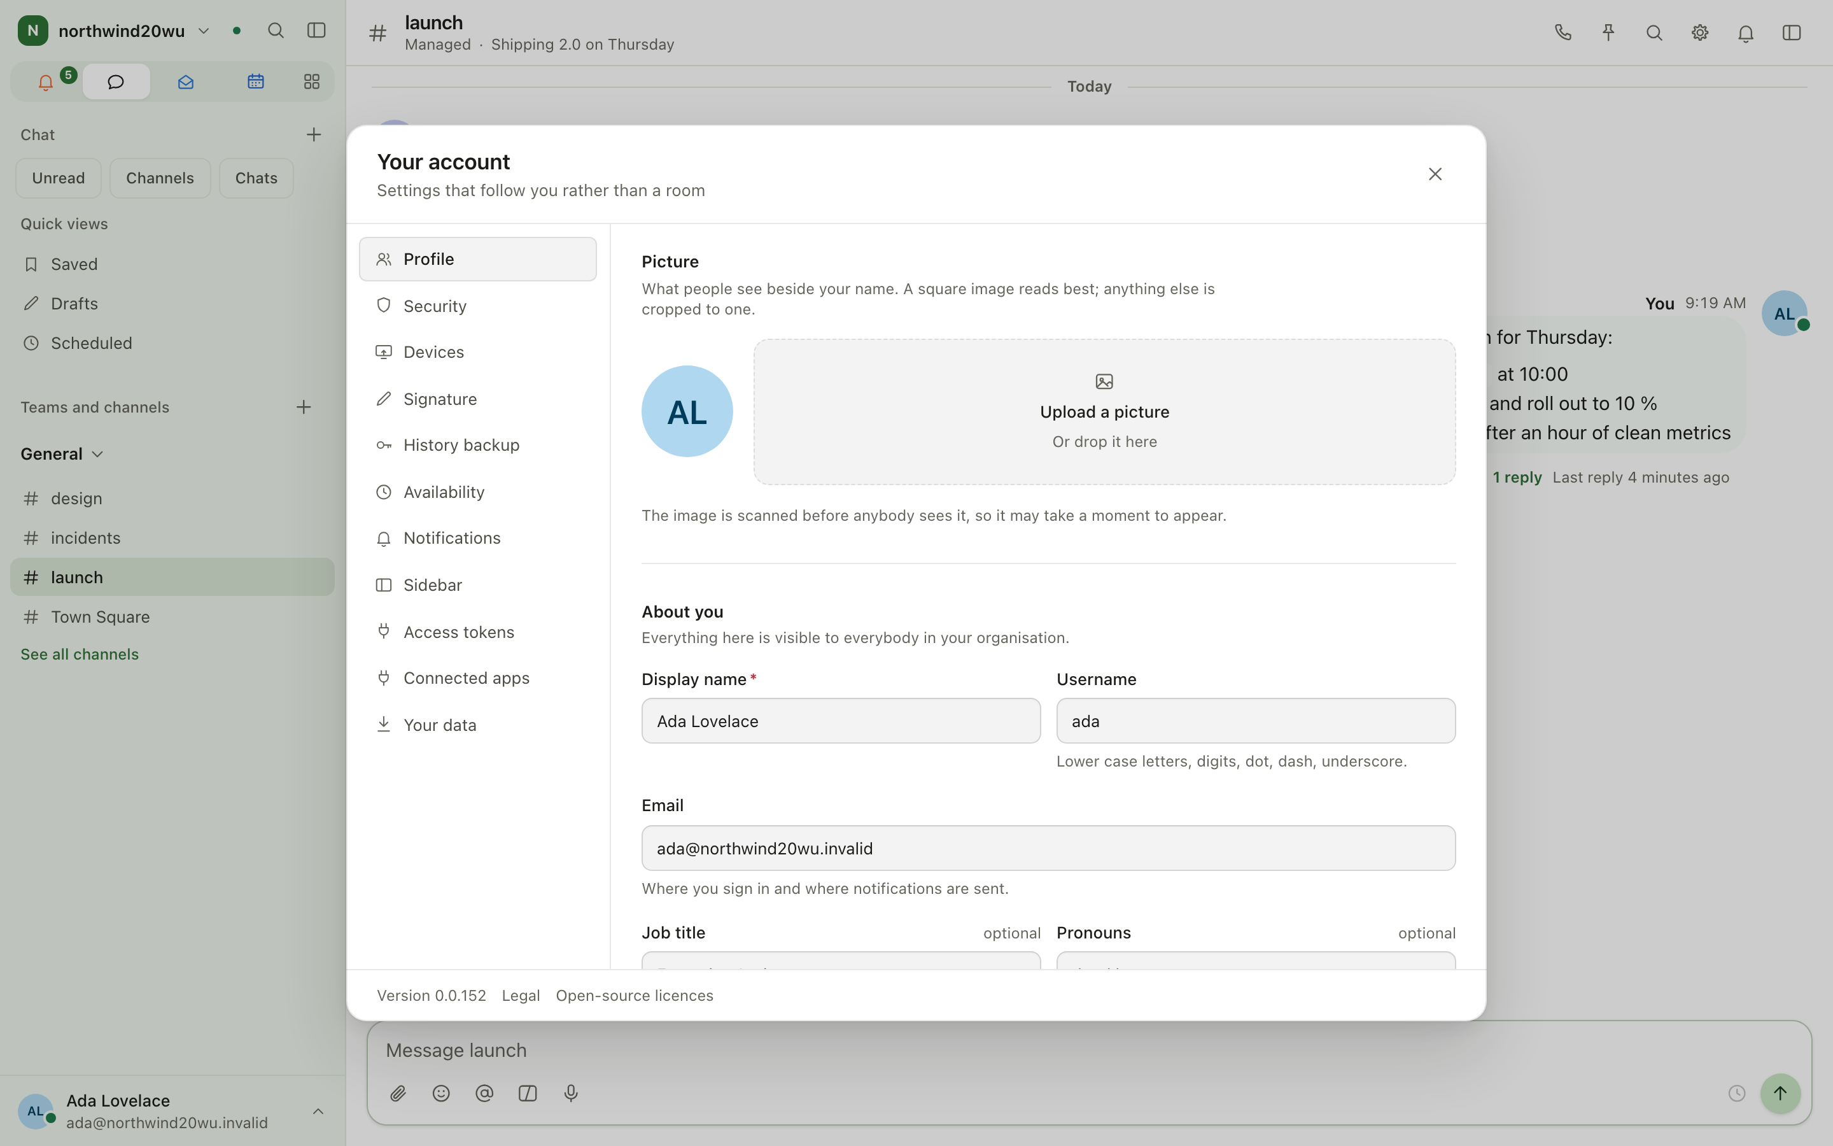Open the History backup settings tab
1833x1146 pixels.
[x=478, y=446]
